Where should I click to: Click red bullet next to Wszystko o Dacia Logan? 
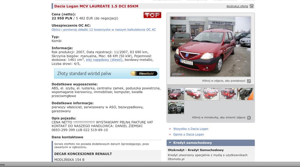point(170,129)
